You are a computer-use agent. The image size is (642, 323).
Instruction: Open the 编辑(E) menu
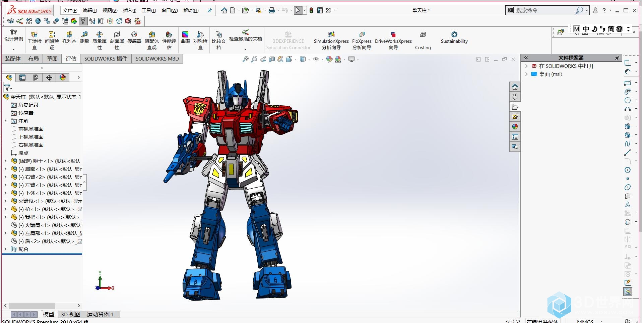[x=90, y=10]
